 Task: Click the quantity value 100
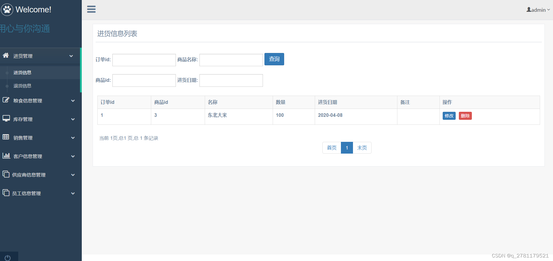280,115
